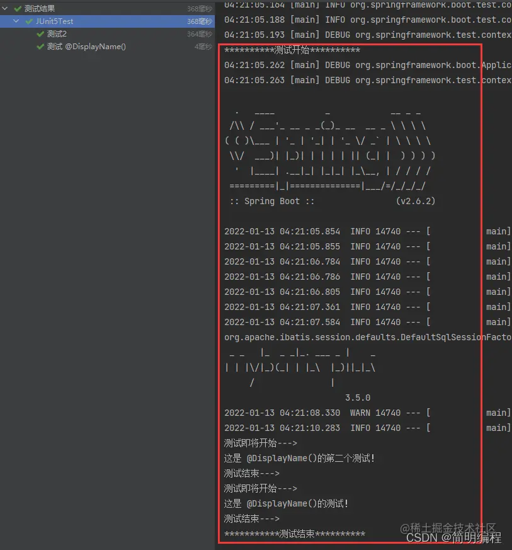
Task: Click the 364毫秒 duration of 测试2
Action: point(200,34)
